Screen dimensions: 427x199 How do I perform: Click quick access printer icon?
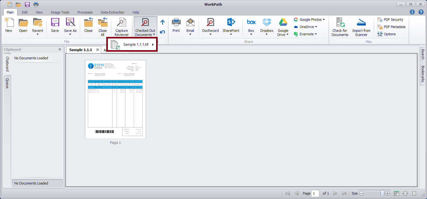36,4
